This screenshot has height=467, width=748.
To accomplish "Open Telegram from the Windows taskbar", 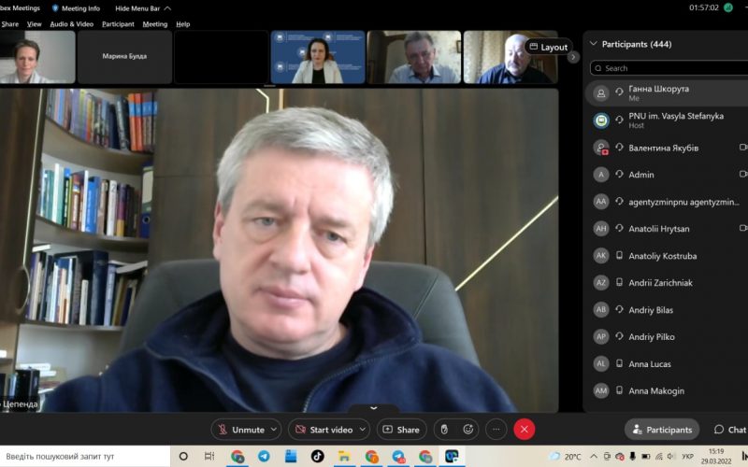I will coord(264,457).
